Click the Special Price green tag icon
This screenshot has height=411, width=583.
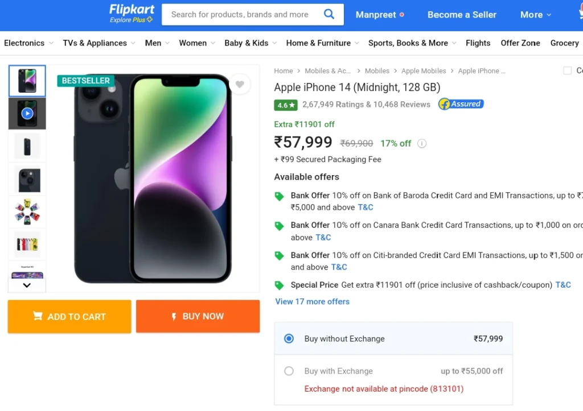279,285
